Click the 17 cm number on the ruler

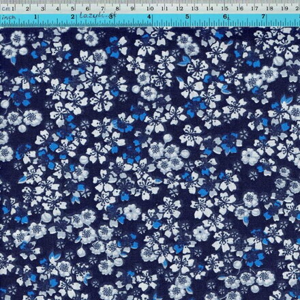coord(254,9)
